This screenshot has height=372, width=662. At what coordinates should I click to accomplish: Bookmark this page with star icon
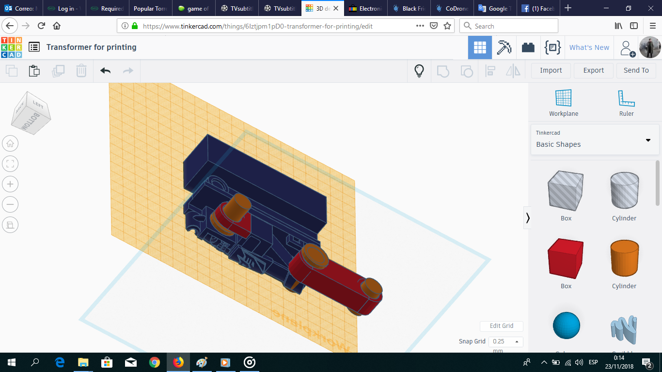tap(447, 26)
